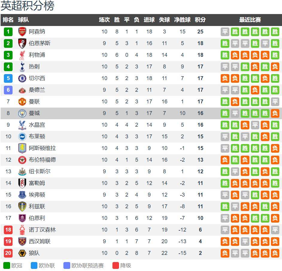
Task: Sort table by 净胜球 column header
Action: (x=182, y=20)
